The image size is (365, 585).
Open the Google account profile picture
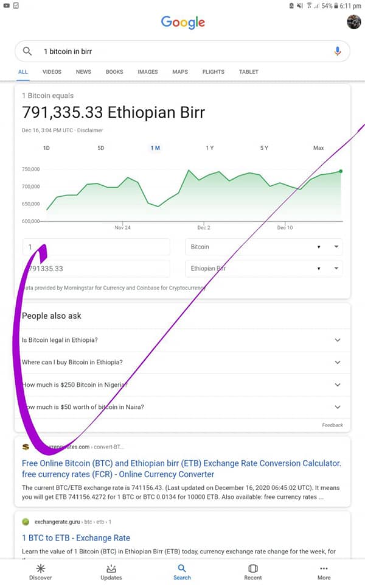pyautogui.click(x=353, y=22)
